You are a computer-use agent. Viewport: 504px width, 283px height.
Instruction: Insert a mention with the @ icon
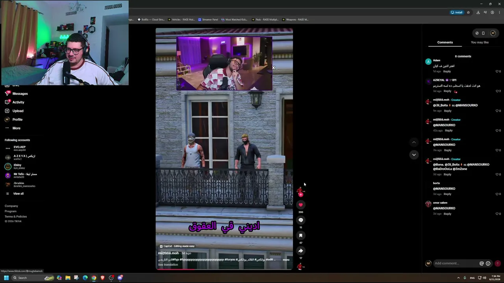(482, 263)
